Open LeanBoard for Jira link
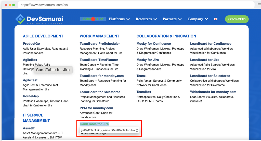The image size is (261, 141). click(205, 60)
